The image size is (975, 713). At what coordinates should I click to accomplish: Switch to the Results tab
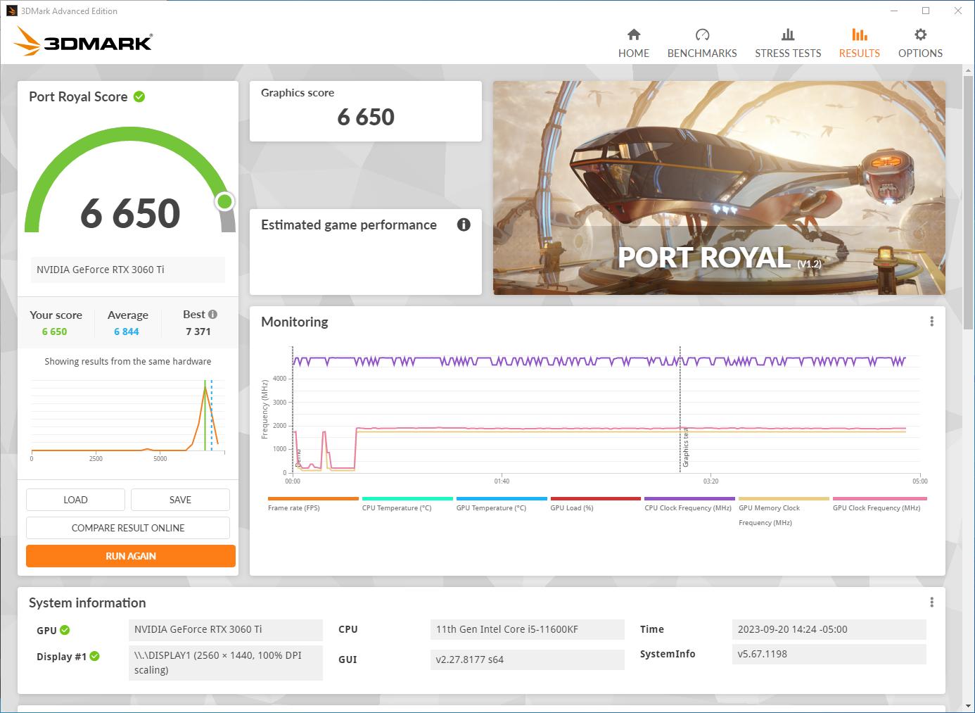(859, 42)
